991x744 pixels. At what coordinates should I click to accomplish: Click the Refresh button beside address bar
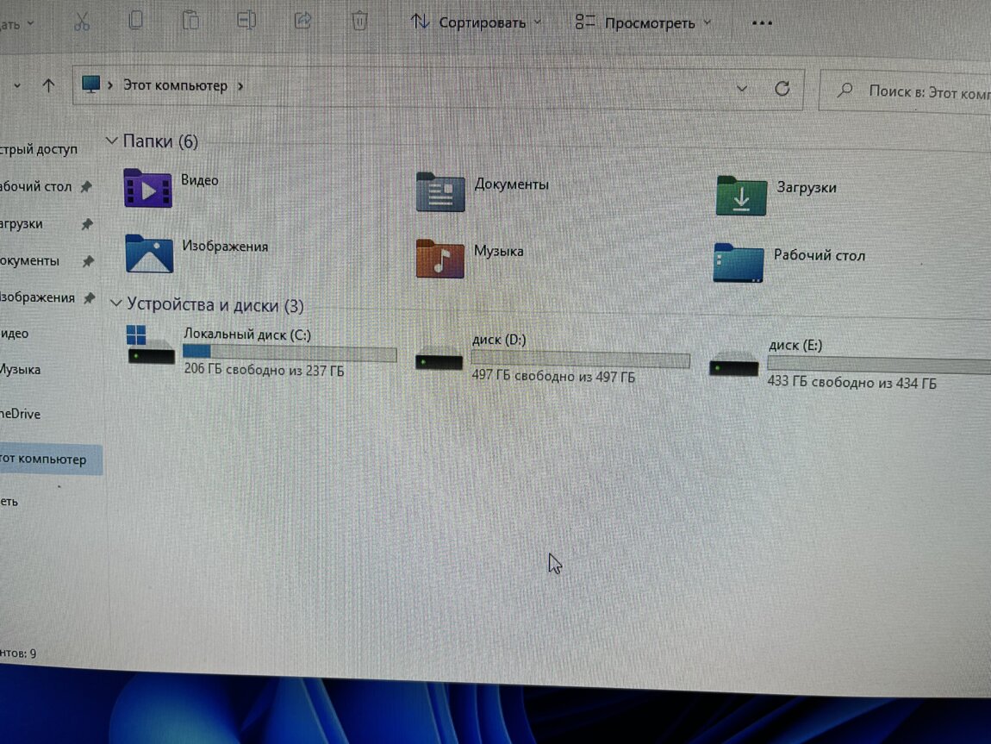[782, 88]
